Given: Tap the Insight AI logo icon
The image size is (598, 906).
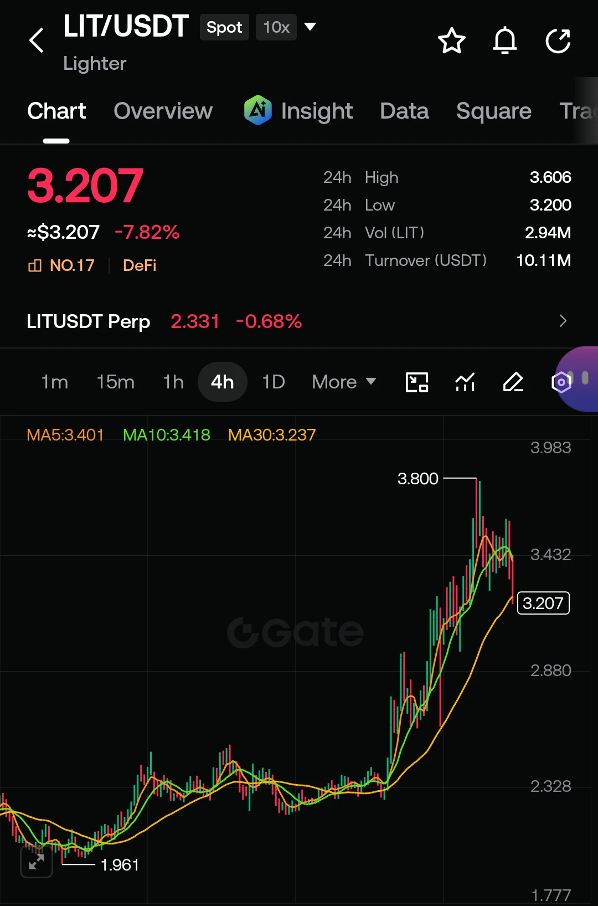Looking at the screenshot, I should point(257,110).
